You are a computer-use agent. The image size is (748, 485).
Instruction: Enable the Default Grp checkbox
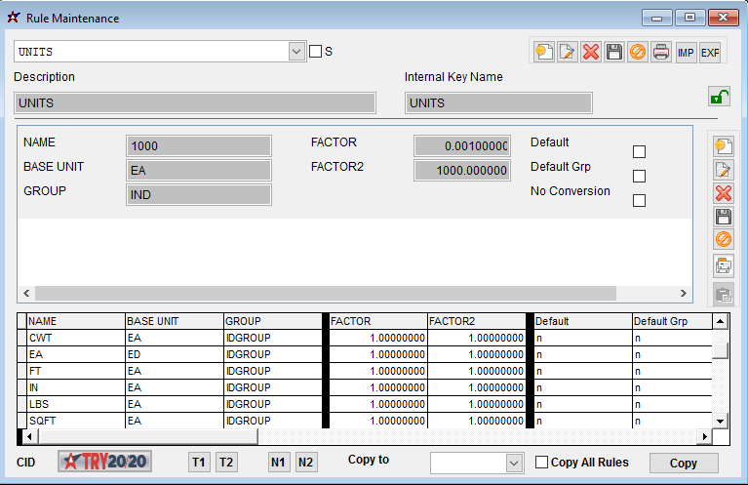tap(640, 177)
